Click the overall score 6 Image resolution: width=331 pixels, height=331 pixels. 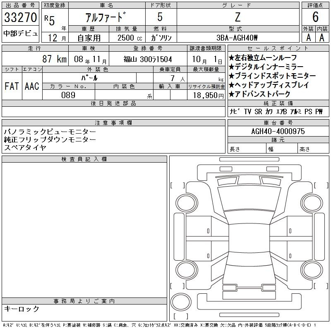tap(315, 17)
